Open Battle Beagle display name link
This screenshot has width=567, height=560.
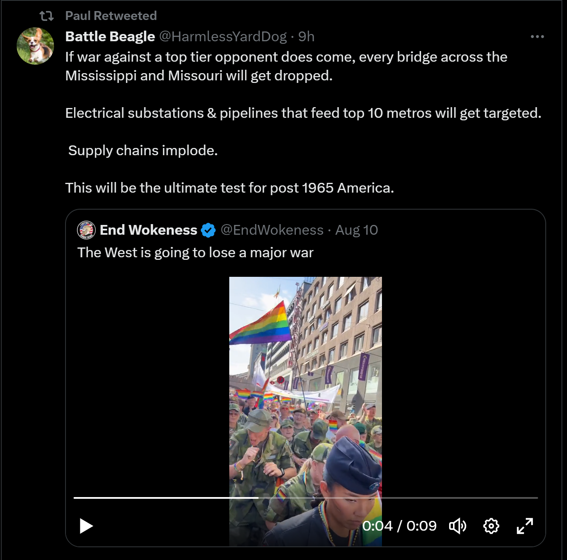coord(110,37)
